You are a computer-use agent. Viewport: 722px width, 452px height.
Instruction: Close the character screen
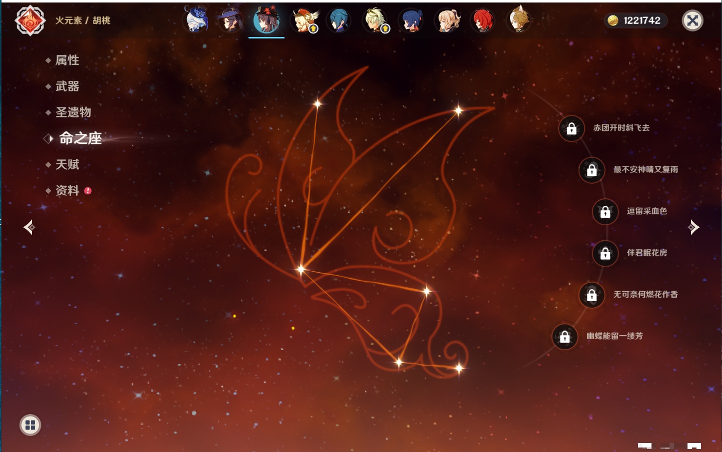click(692, 20)
